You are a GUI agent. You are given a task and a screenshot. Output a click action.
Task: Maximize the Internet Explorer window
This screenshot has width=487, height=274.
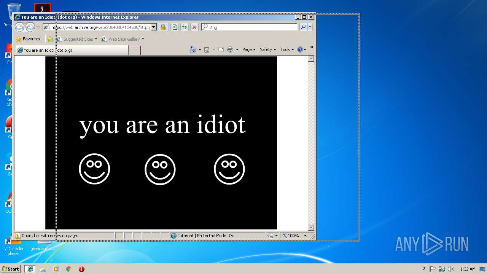[304, 17]
